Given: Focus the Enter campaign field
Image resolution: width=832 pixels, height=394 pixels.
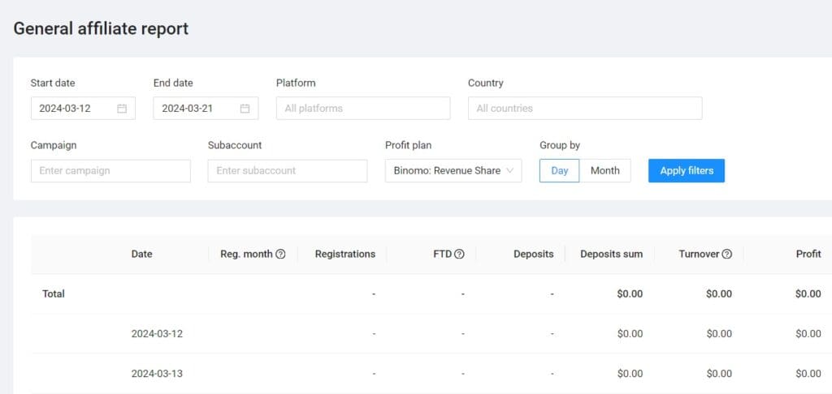Looking at the screenshot, I should [x=110, y=171].
